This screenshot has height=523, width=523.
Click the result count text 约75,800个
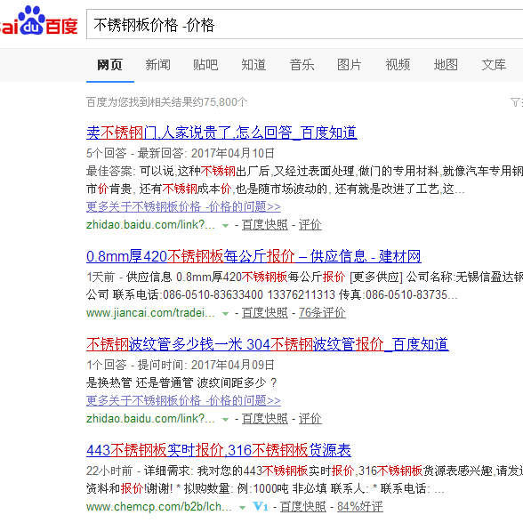(167, 102)
